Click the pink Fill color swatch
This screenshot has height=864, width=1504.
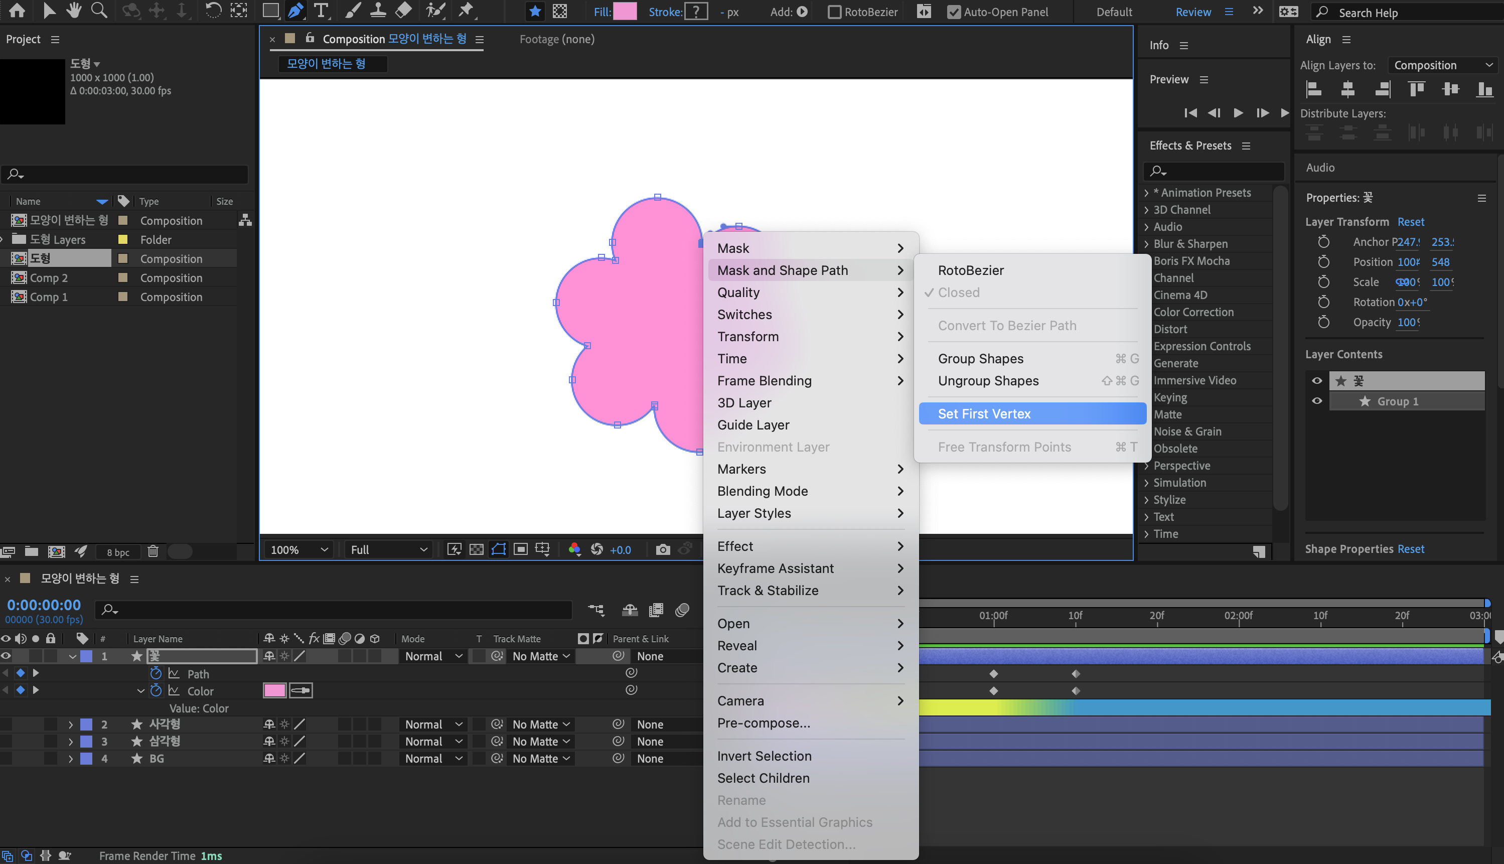(x=625, y=11)
